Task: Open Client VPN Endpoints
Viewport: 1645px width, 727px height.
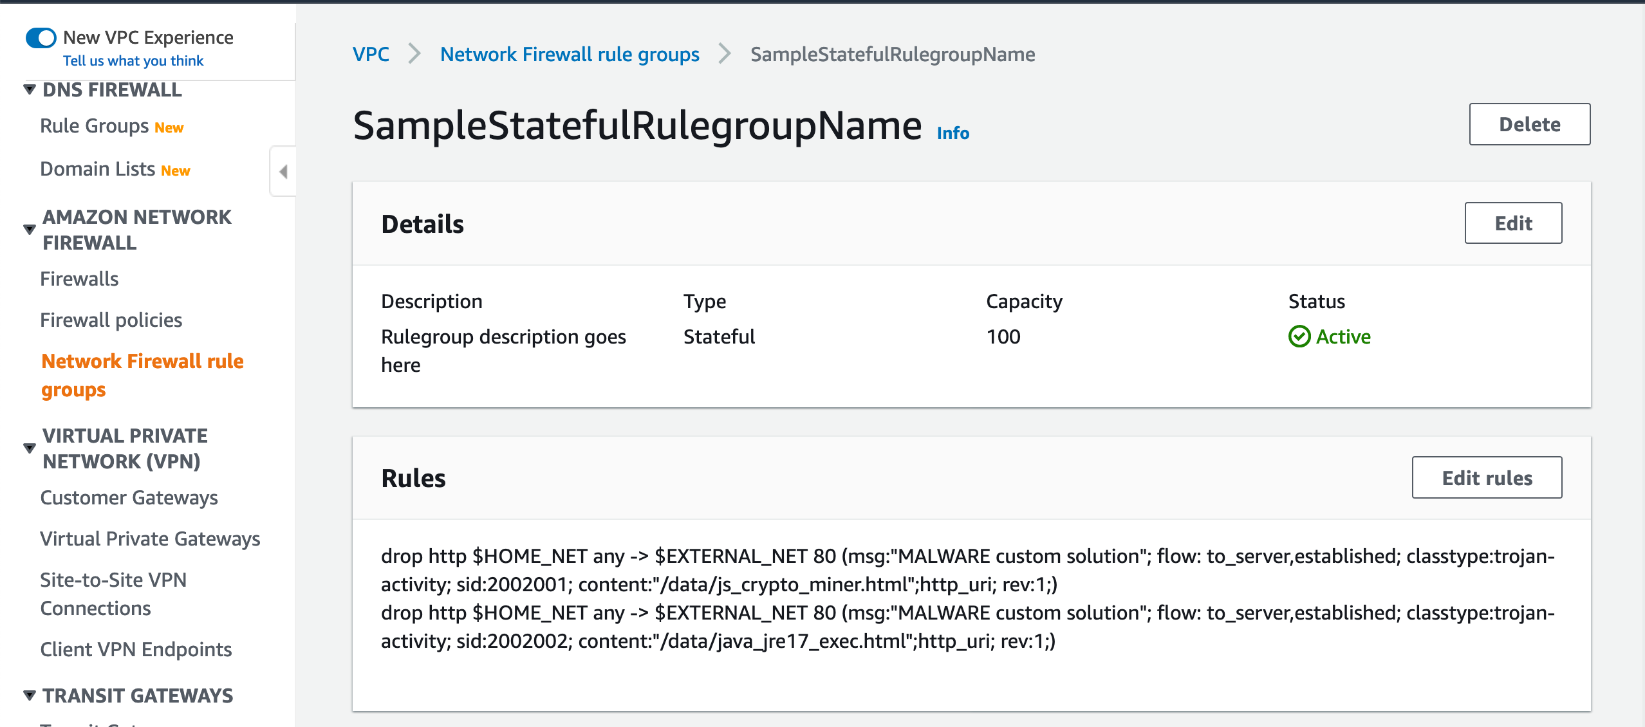Action: tap(136, 649)
